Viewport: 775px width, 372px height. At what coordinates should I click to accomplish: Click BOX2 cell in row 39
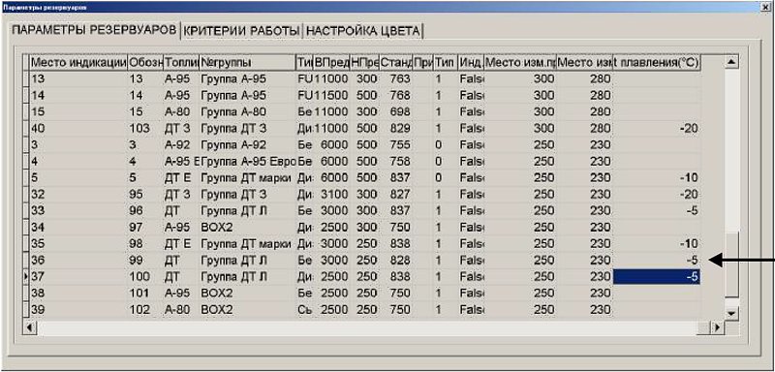click(x=247, y=310)
